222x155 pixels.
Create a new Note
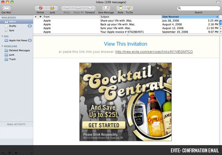(121, 8)
